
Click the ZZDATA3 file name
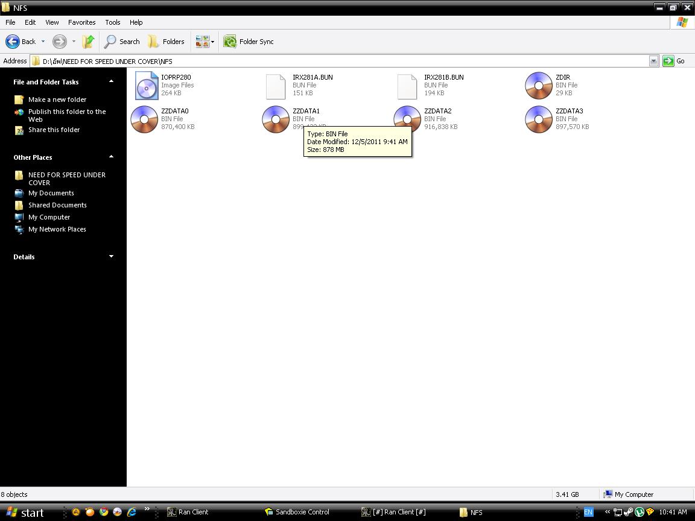click(x=569, y=111)
